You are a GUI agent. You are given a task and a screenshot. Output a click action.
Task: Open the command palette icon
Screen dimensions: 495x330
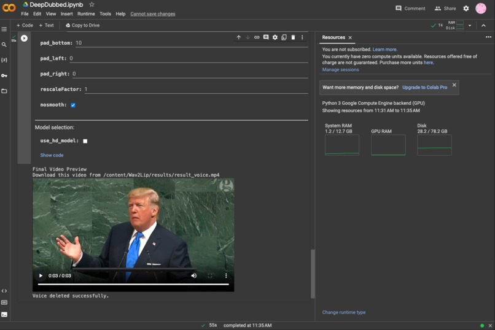click(x=4, y=302)
